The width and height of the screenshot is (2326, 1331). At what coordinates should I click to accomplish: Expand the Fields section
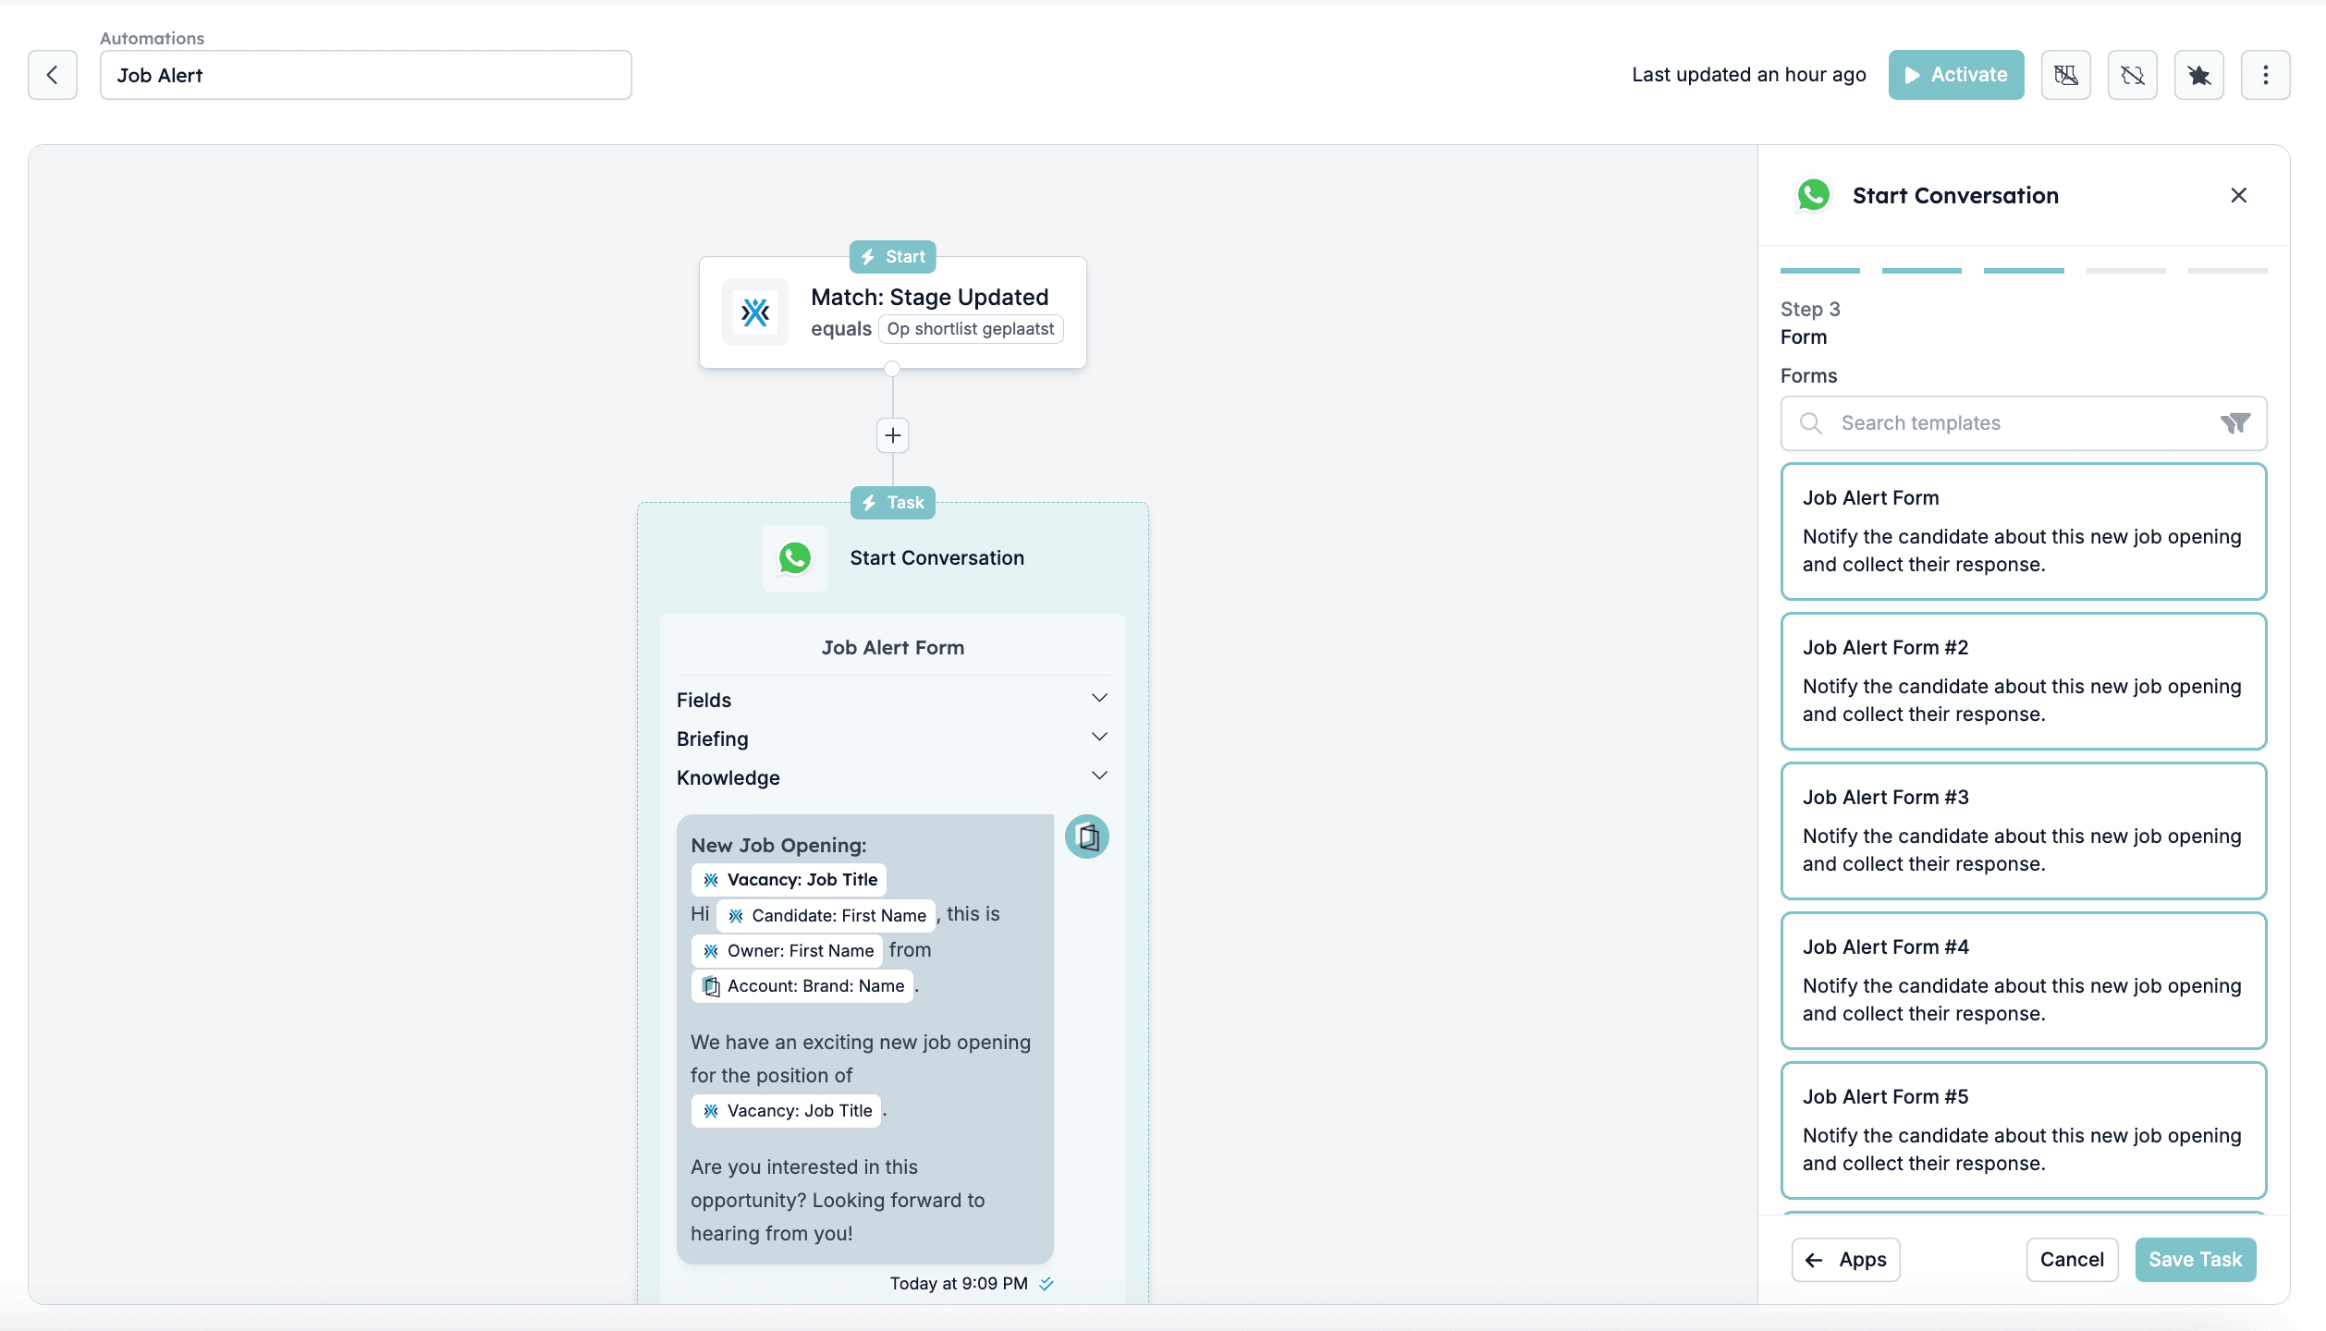click(x=892, y=700)
